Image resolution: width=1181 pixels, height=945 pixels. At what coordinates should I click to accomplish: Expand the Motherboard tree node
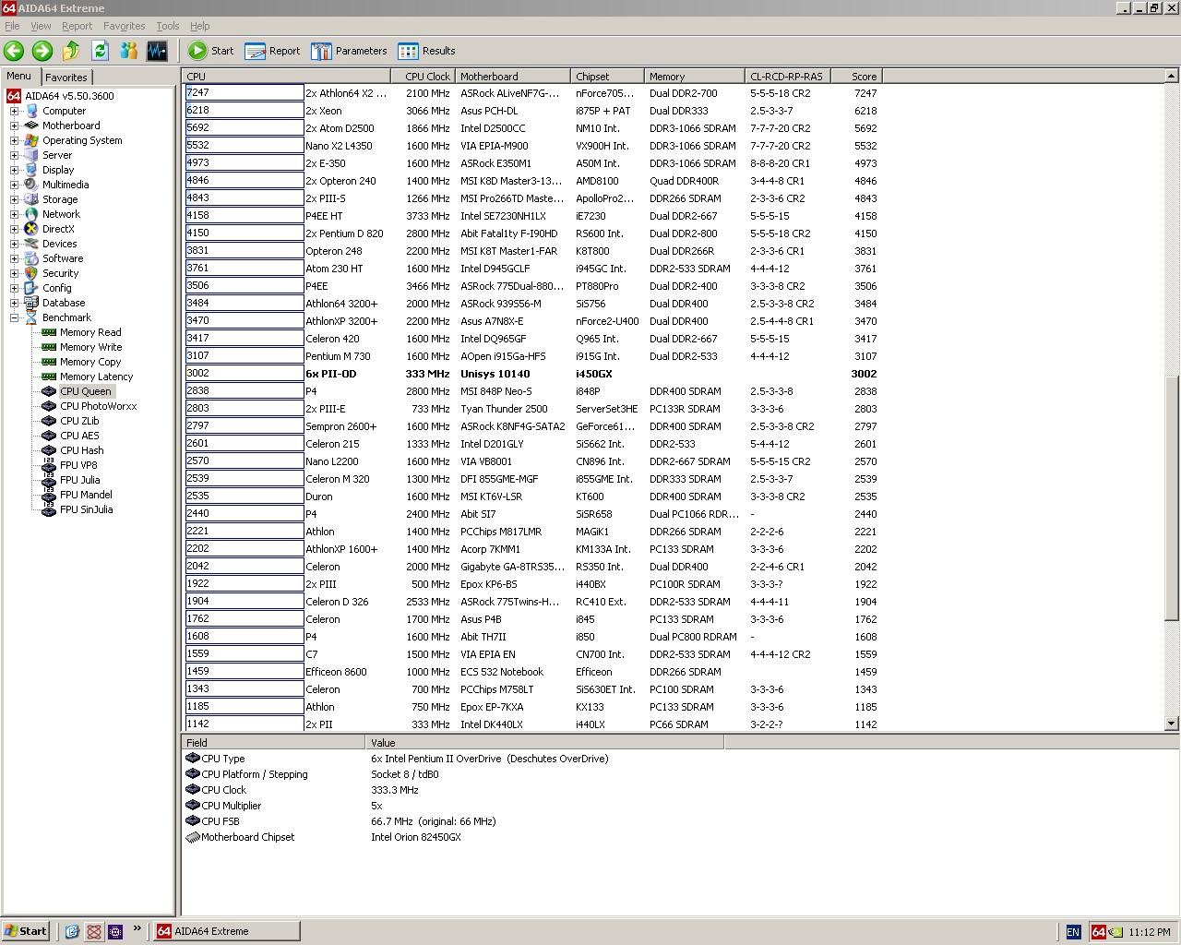pos(14,126)
